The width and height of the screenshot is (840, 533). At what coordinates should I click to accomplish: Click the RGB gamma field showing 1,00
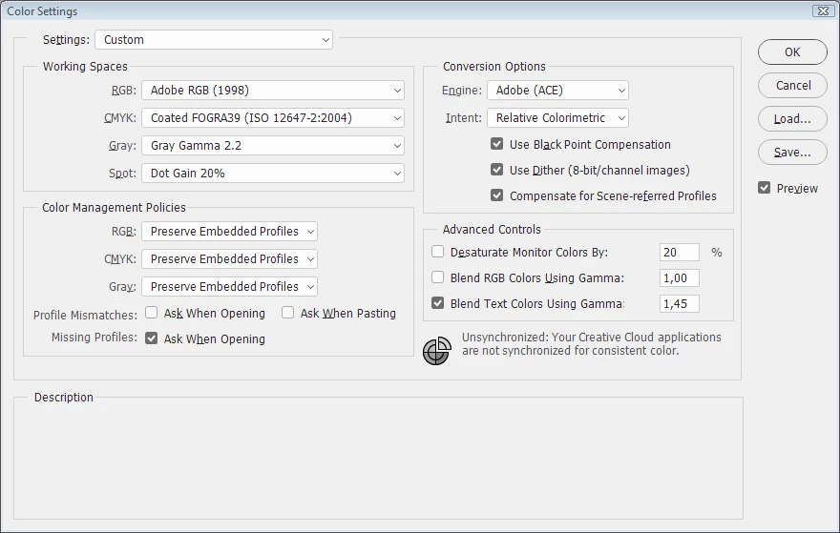pos(680,277)
